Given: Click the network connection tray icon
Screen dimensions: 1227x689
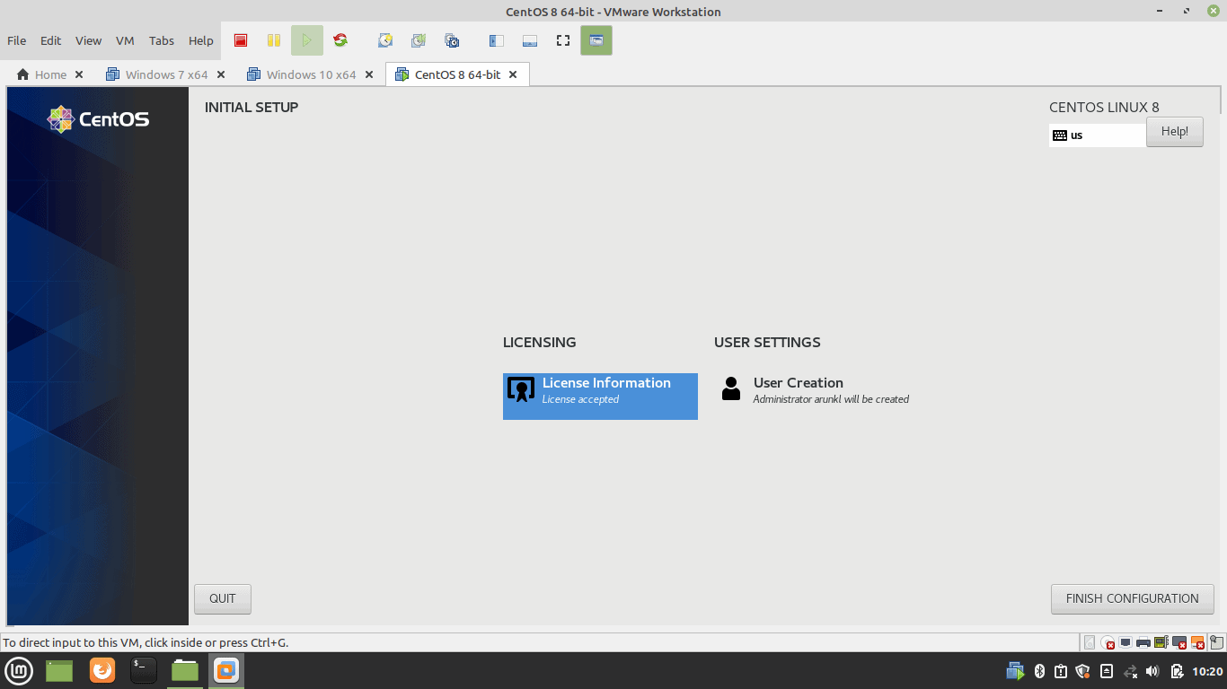Looking at the screenshot, I should 1130,671.
